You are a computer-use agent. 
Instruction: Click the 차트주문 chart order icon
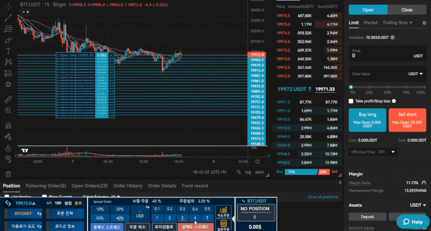click(223, 212)
